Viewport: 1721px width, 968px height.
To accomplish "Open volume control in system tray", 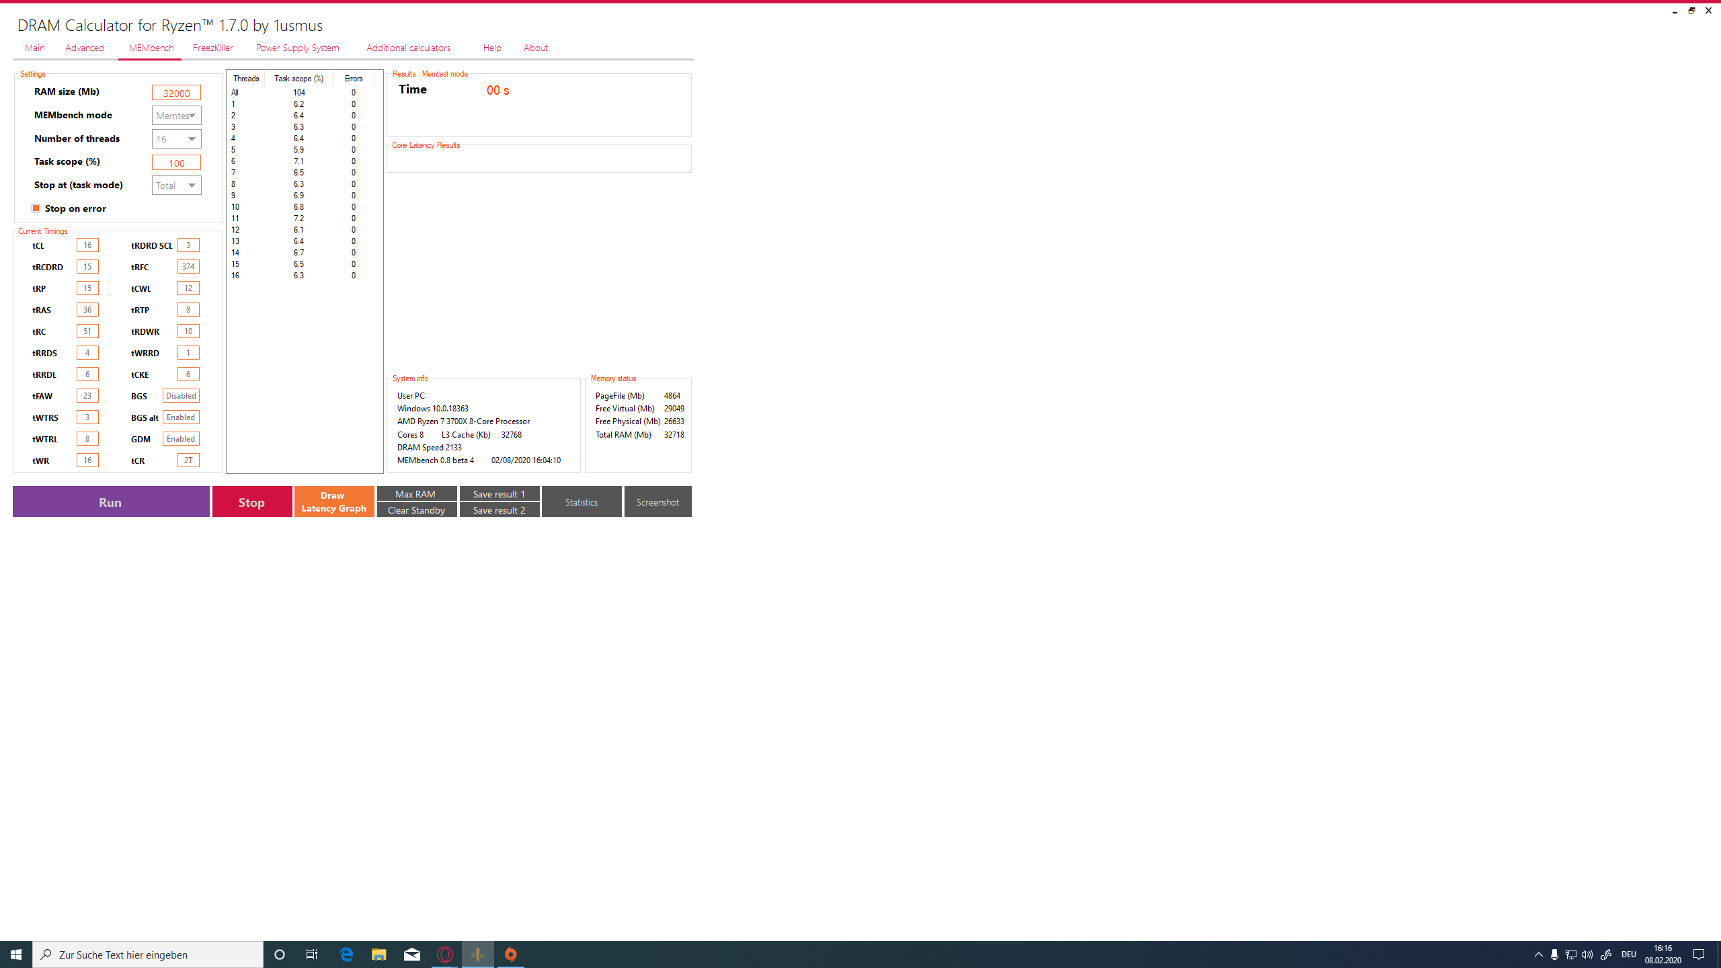I will click(x=1587, y=955).
